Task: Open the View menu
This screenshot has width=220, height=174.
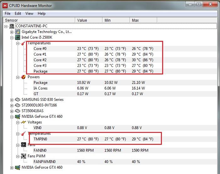Action: (x=29, y=14)
